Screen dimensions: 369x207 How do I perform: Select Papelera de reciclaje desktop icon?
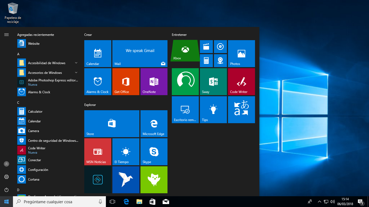click(13, 13)
